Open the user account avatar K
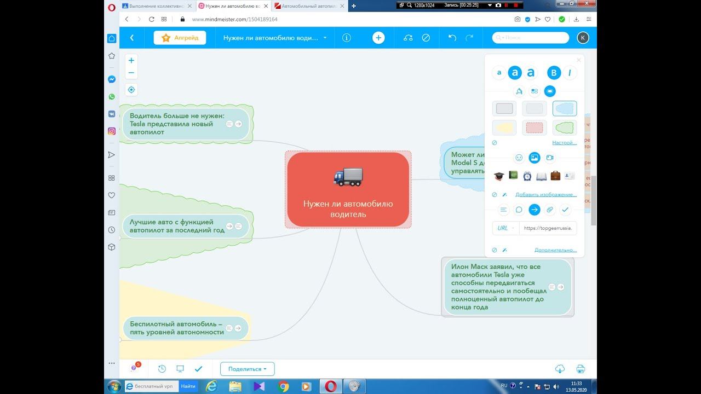Viewport: 701px width, 394px height. 583,38
